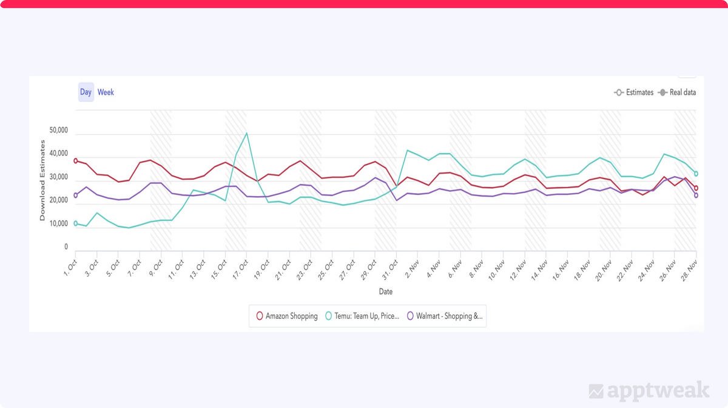728x408 pixels.
Task: Switch chart to Day view
Action: [x=86, y=92]
